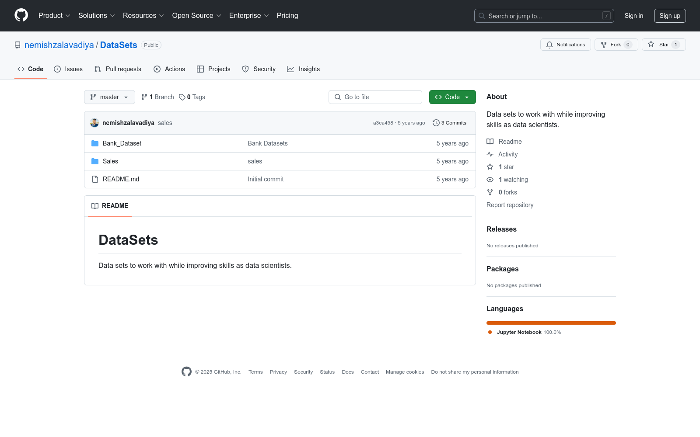Screen dimensions: 700x437
Task: View the 1 Branch link
Action: (157, 97)
